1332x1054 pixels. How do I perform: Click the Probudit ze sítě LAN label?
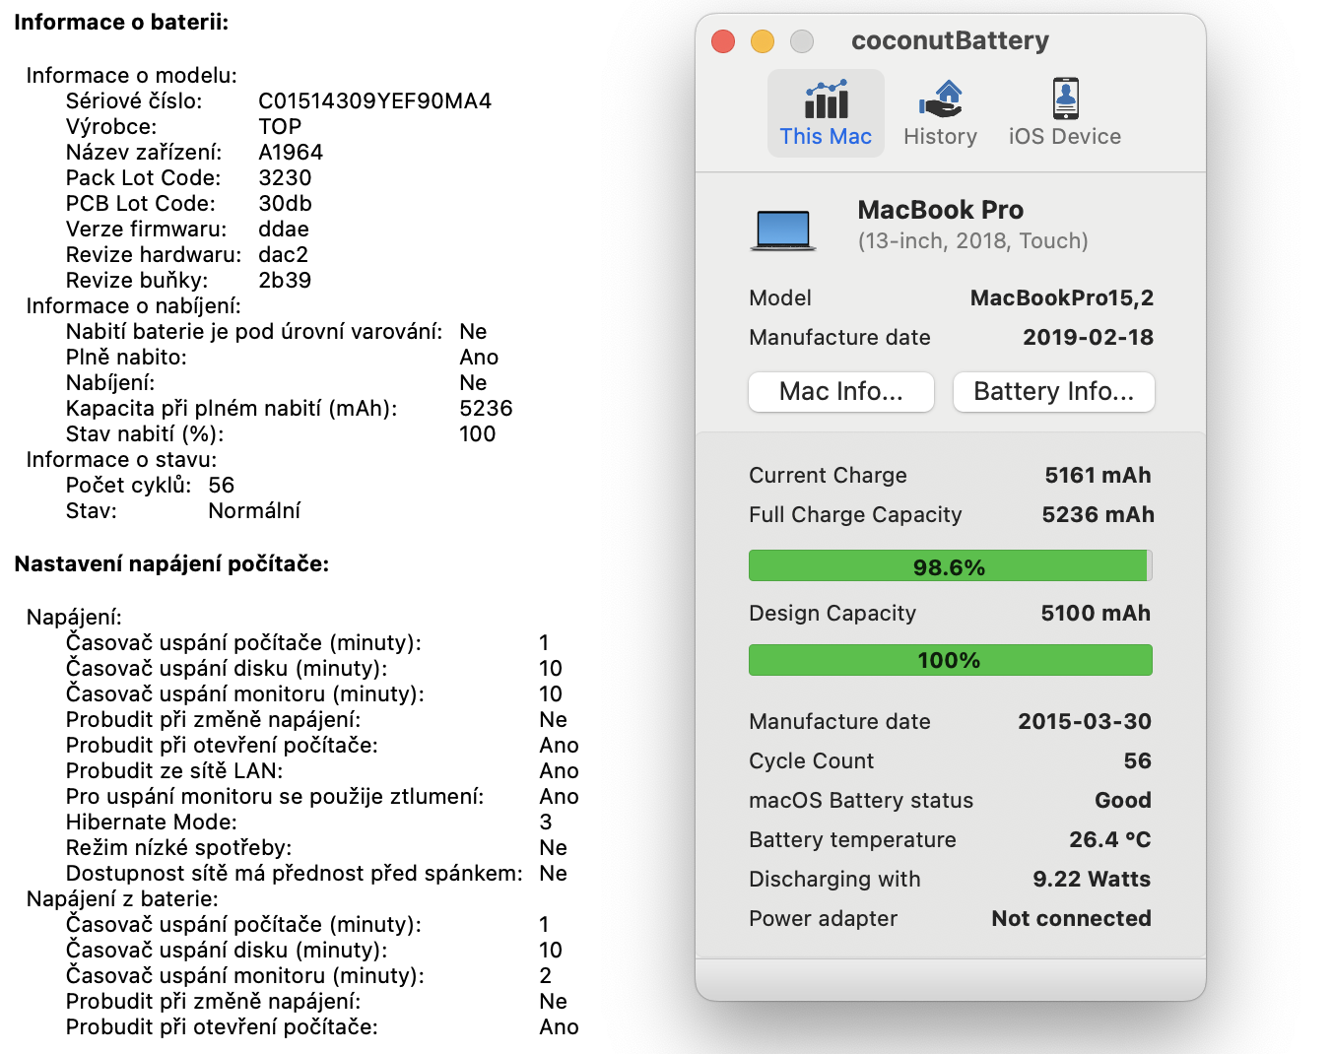tap(174, 771)
